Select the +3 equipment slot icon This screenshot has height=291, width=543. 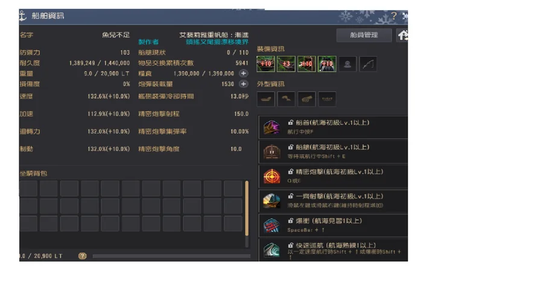point(286,64)
